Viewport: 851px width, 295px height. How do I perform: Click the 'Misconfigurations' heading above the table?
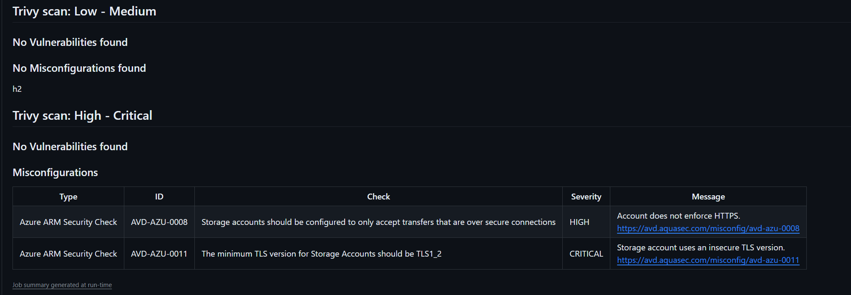click(x=55, y=172)
